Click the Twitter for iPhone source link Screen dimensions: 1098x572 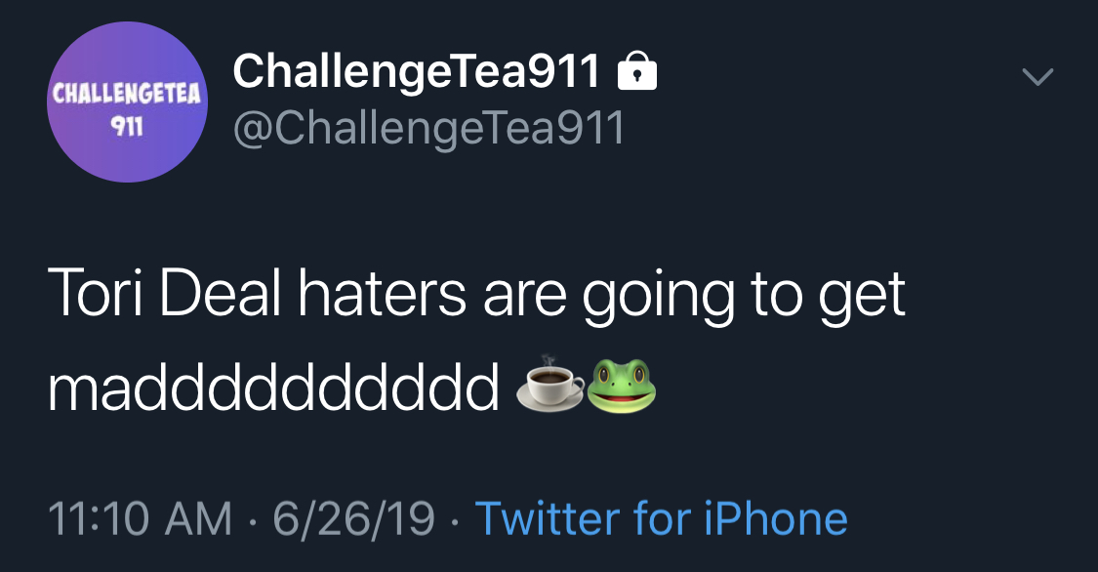pos(661,518)
